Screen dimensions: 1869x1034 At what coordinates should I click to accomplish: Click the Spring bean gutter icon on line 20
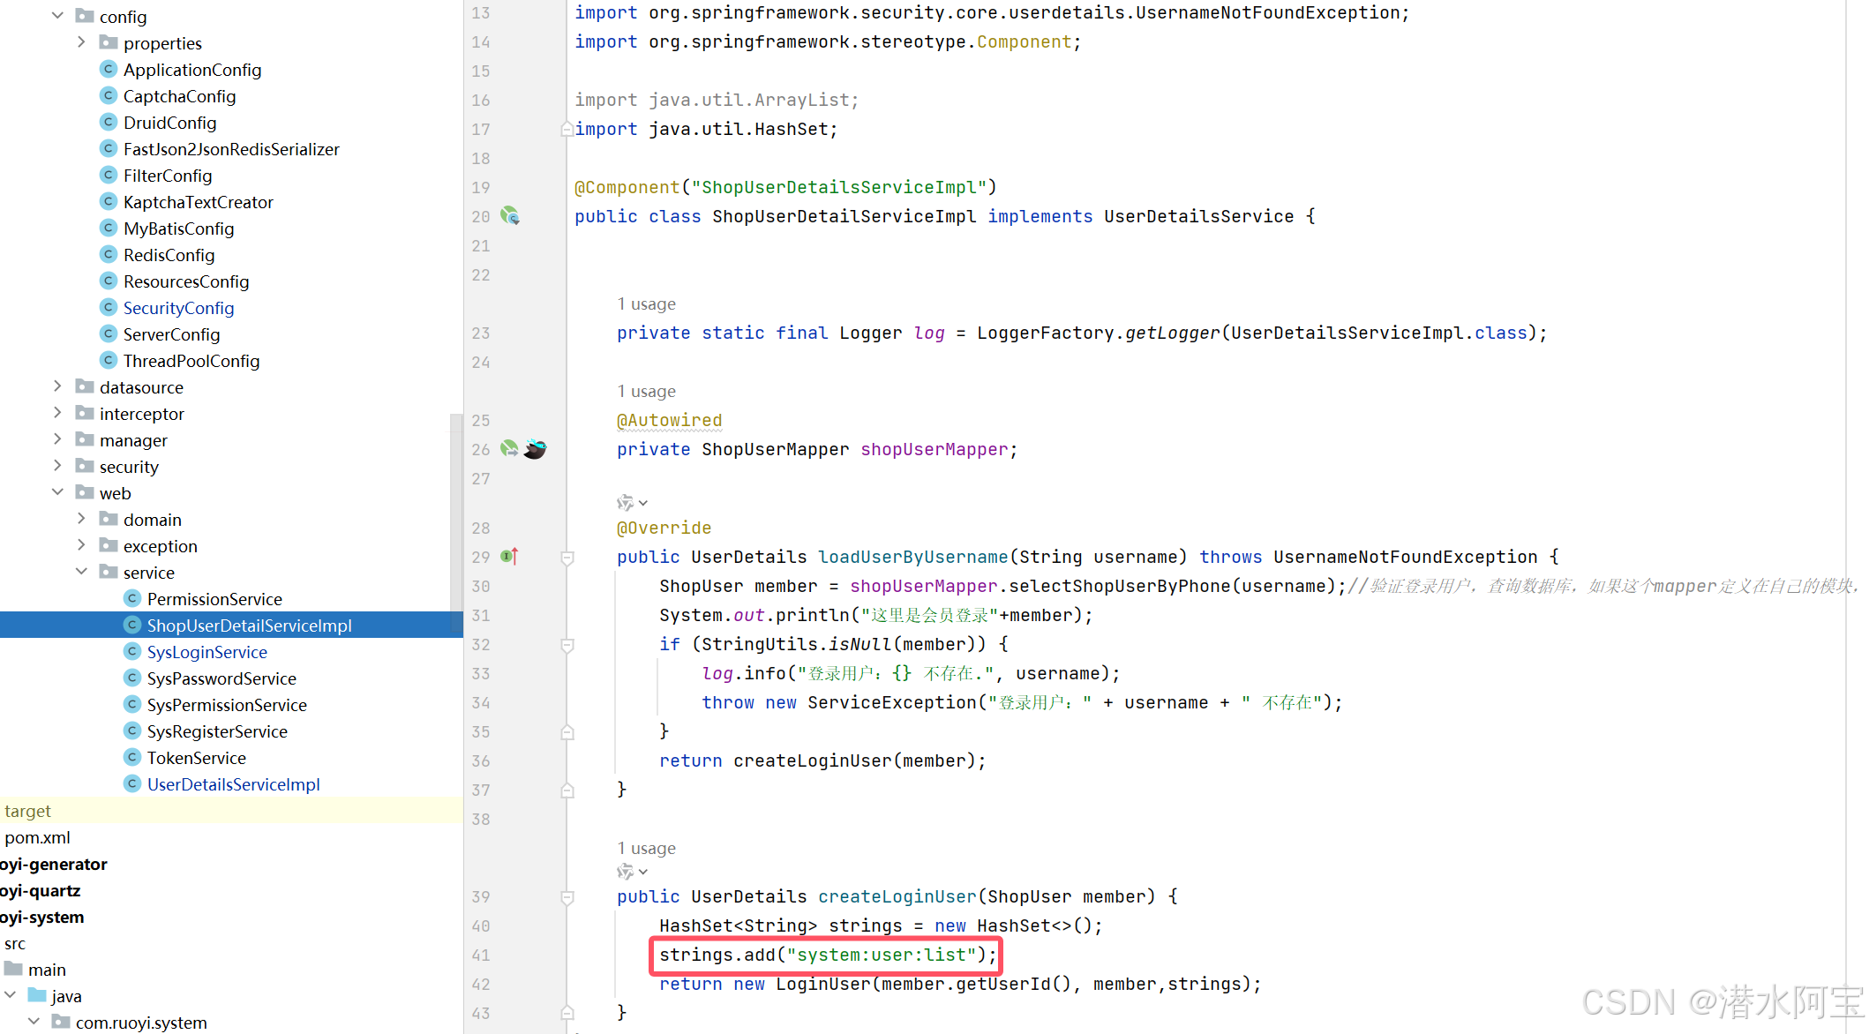[x=510, y=216]
